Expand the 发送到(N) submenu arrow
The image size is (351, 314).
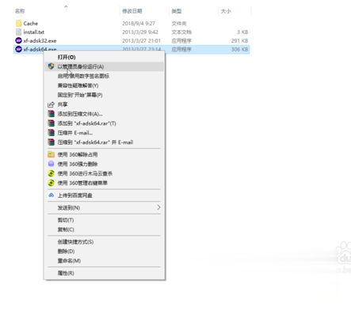pyautogui.click(x=158, y=207)
